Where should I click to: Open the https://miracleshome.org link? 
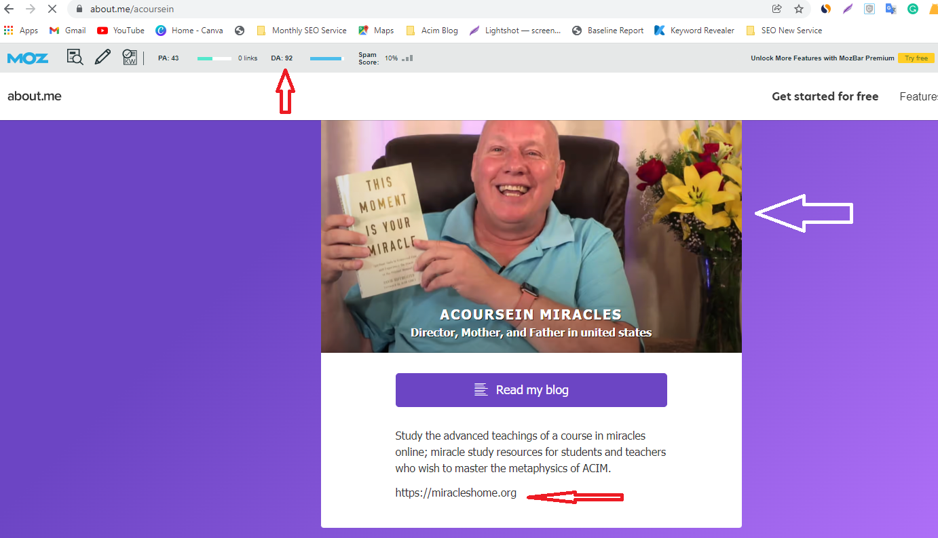(x=456, y=493)
